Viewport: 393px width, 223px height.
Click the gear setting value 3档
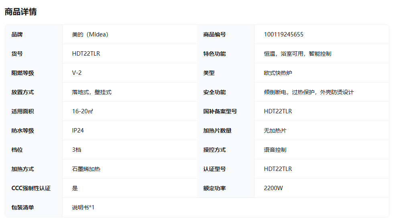click(x=77, y=150)
